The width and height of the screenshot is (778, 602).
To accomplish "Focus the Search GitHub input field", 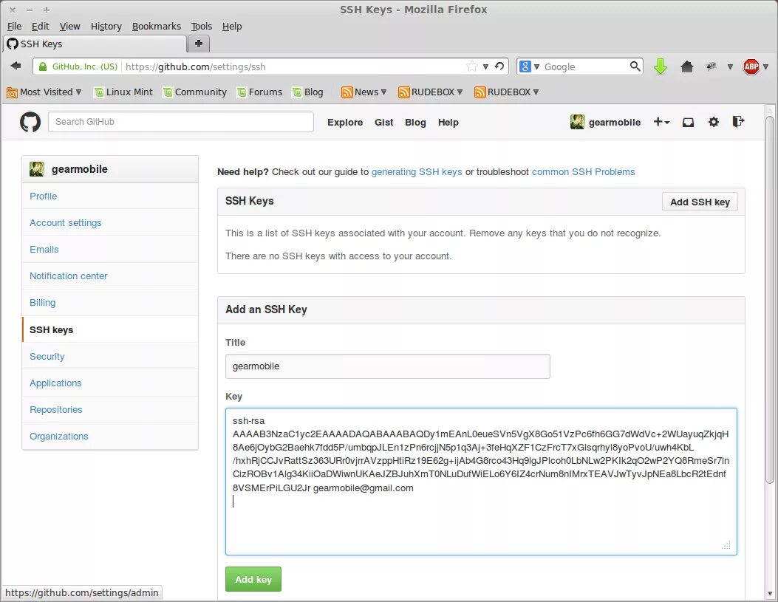I will [180, 122].
